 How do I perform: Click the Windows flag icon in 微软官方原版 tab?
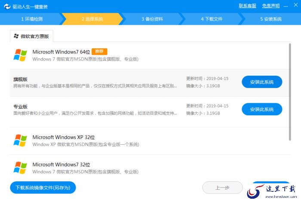16,36
